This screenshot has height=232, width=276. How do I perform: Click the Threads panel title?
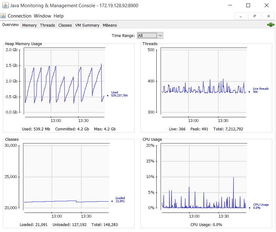pos(150,44)
